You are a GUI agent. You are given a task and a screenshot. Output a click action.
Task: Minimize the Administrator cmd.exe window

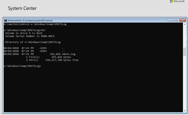170,20
